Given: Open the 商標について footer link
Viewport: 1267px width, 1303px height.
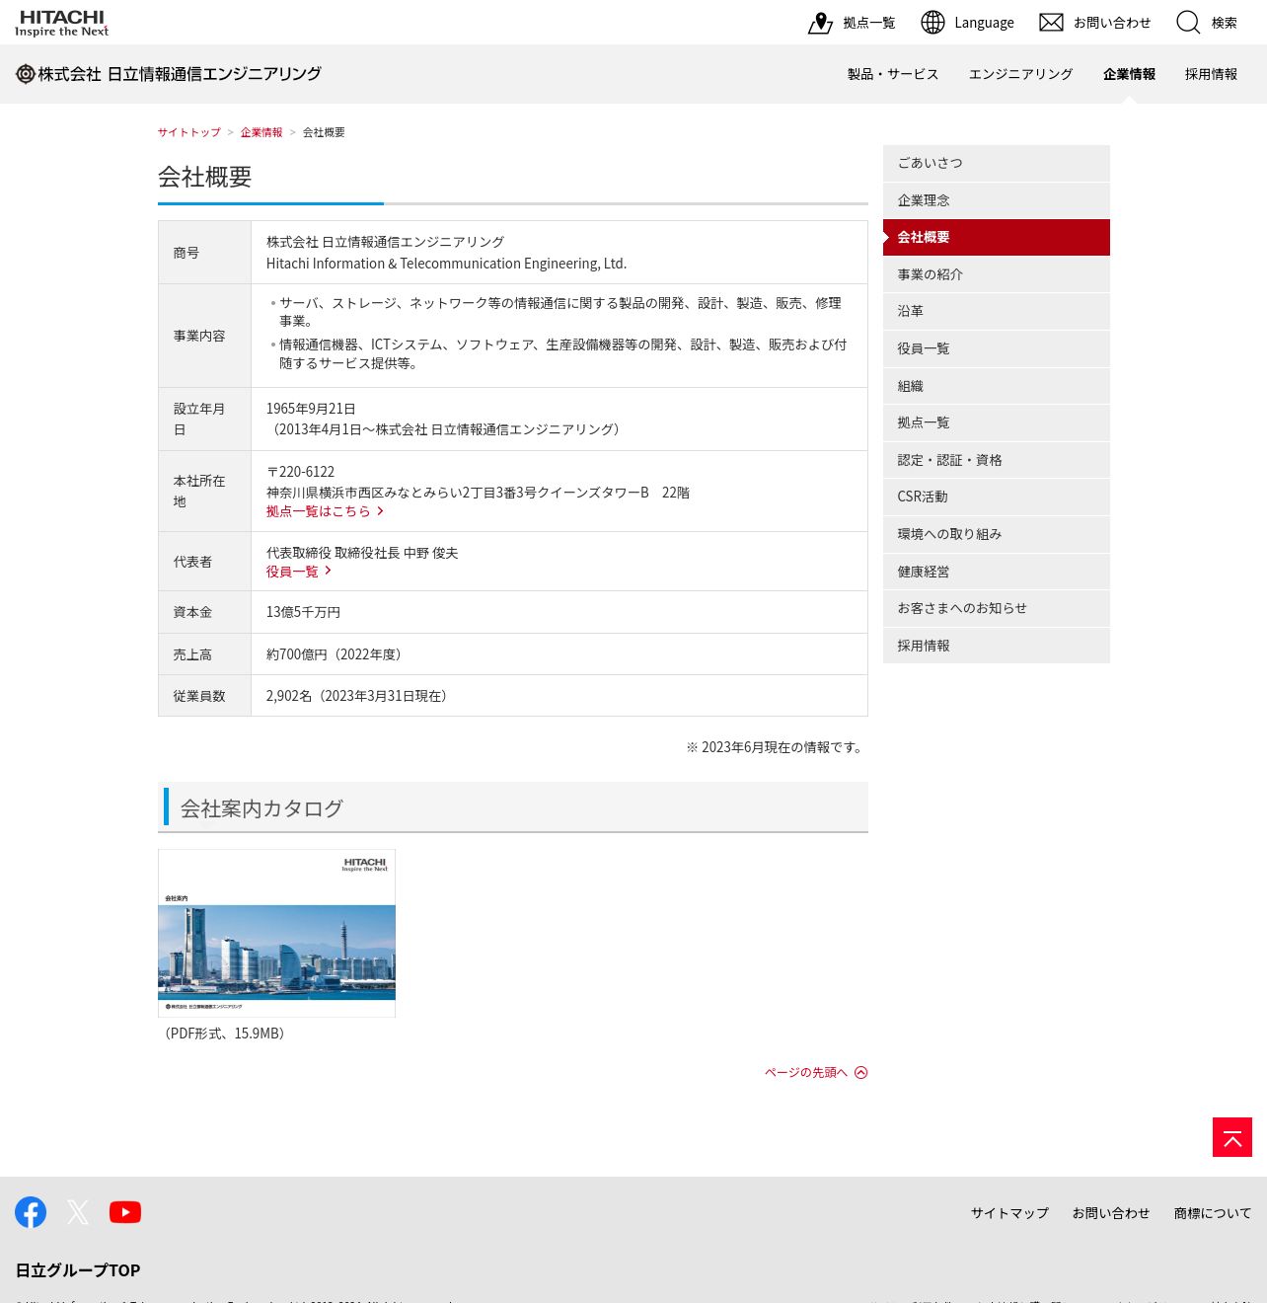Looking at the screenshot, I should tap(1213, 1213).
